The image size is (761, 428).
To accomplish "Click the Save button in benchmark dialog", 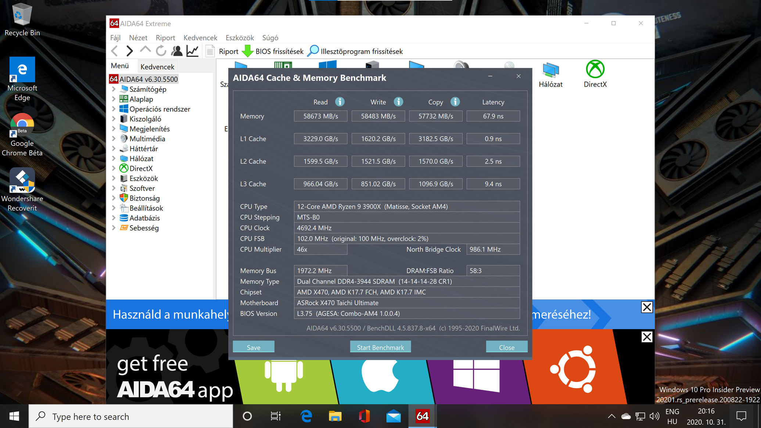I will 254,347.
